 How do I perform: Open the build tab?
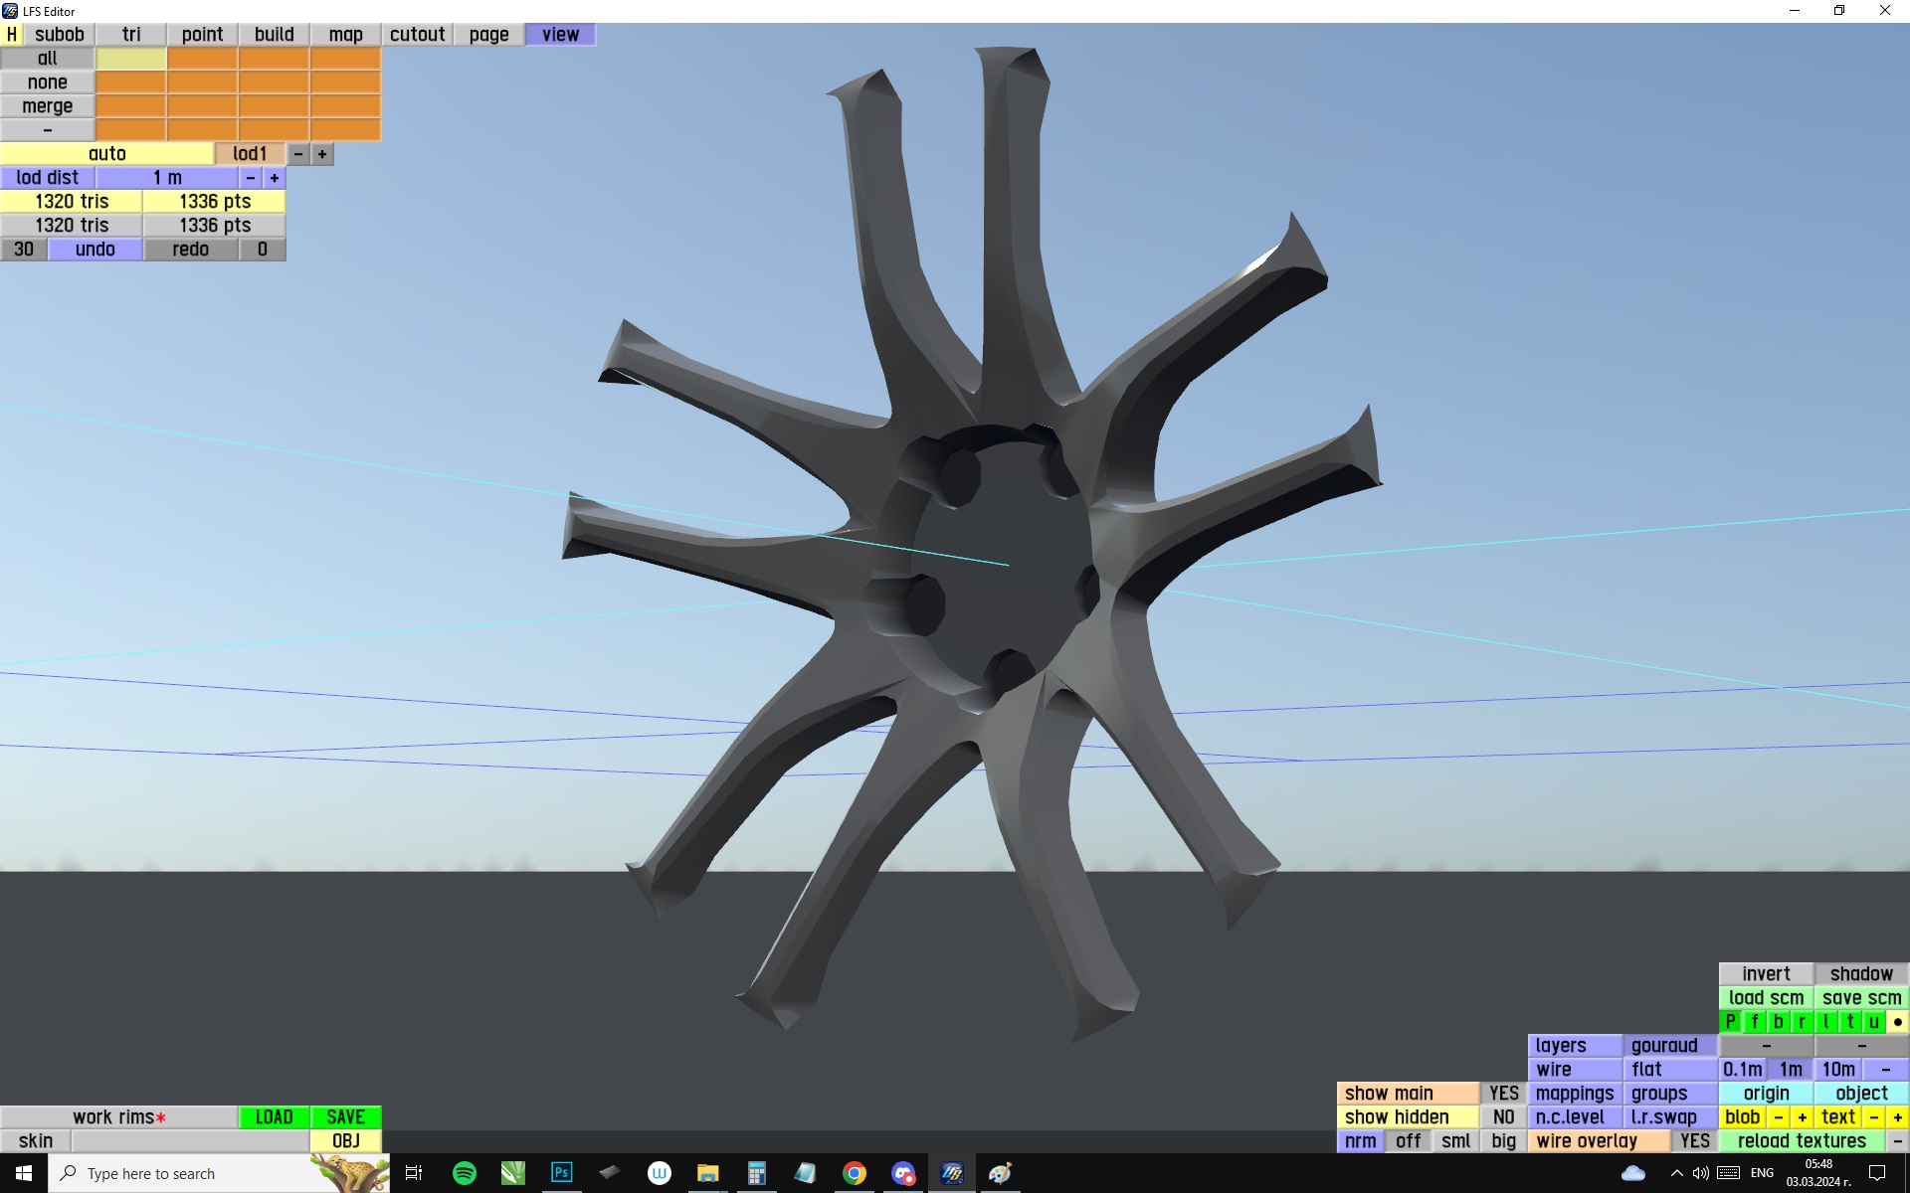pos(274,35)
